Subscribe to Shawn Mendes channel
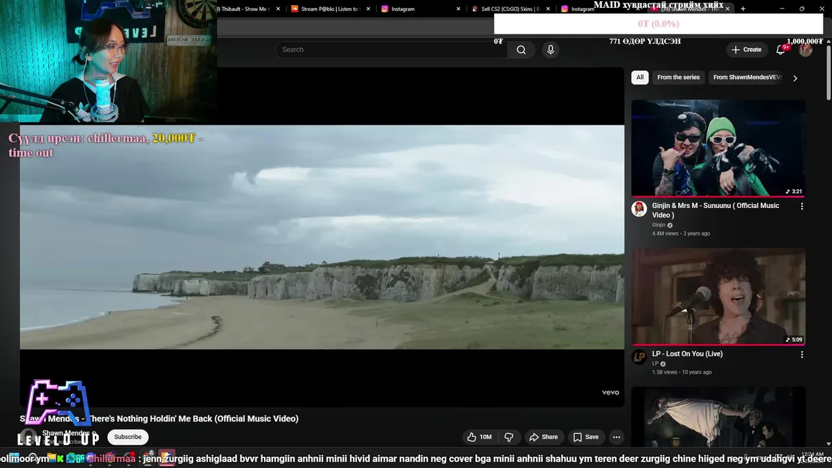This screenshot has width=832, height=468. pos(127,437)
